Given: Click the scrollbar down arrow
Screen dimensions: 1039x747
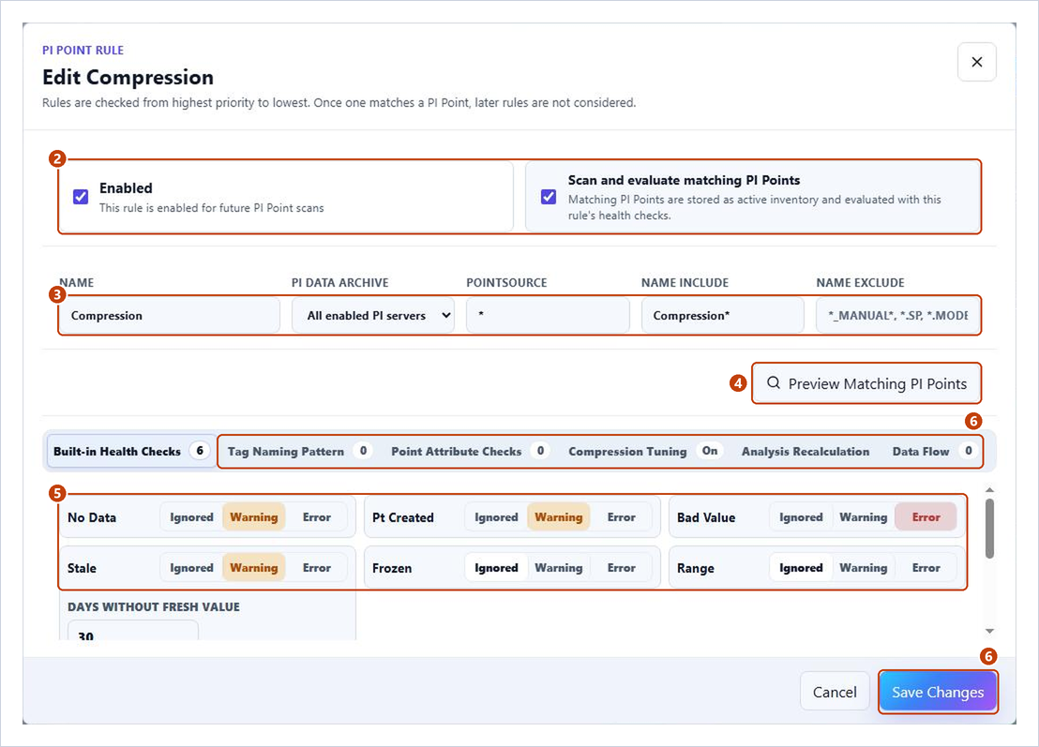Looking at the screenshot, I should (989, 631).
